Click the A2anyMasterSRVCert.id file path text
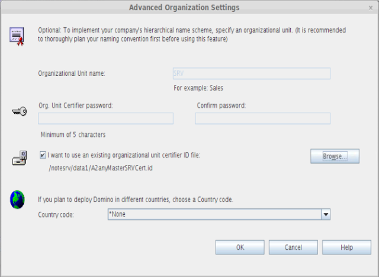Screen dimensions: 379x277 pos(92,167)
